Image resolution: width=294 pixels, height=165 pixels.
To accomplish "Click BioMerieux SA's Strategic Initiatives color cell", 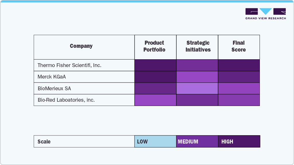I will (197, 89).
